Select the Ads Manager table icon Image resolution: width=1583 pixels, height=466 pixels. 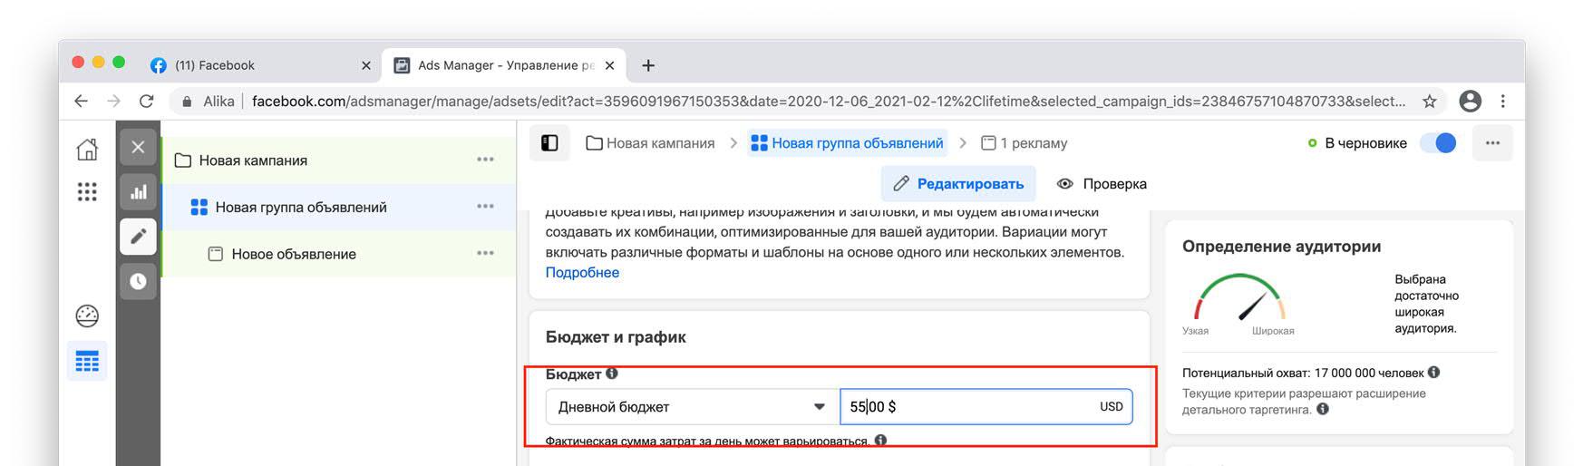tap(87, 362)
